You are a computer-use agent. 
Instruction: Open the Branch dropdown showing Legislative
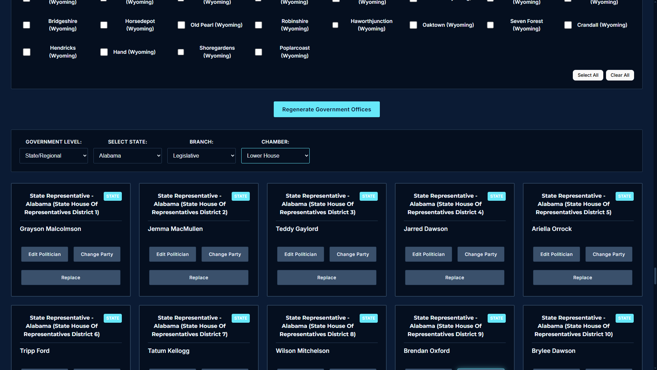point(202,156)
